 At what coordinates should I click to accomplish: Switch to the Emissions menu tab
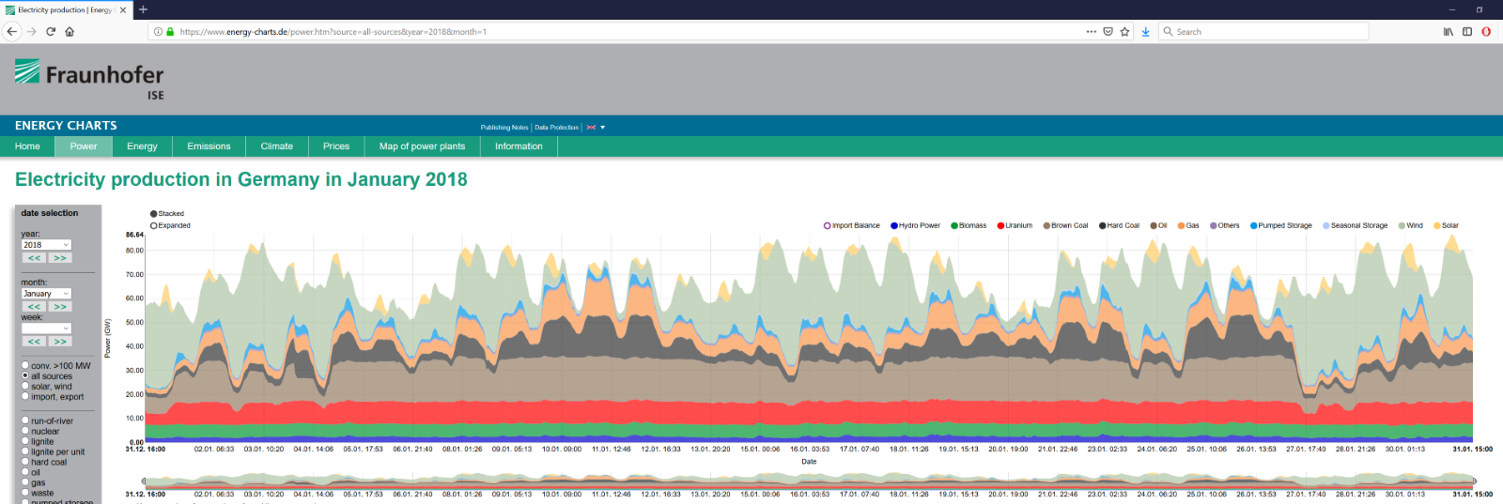tap(209, 146)
